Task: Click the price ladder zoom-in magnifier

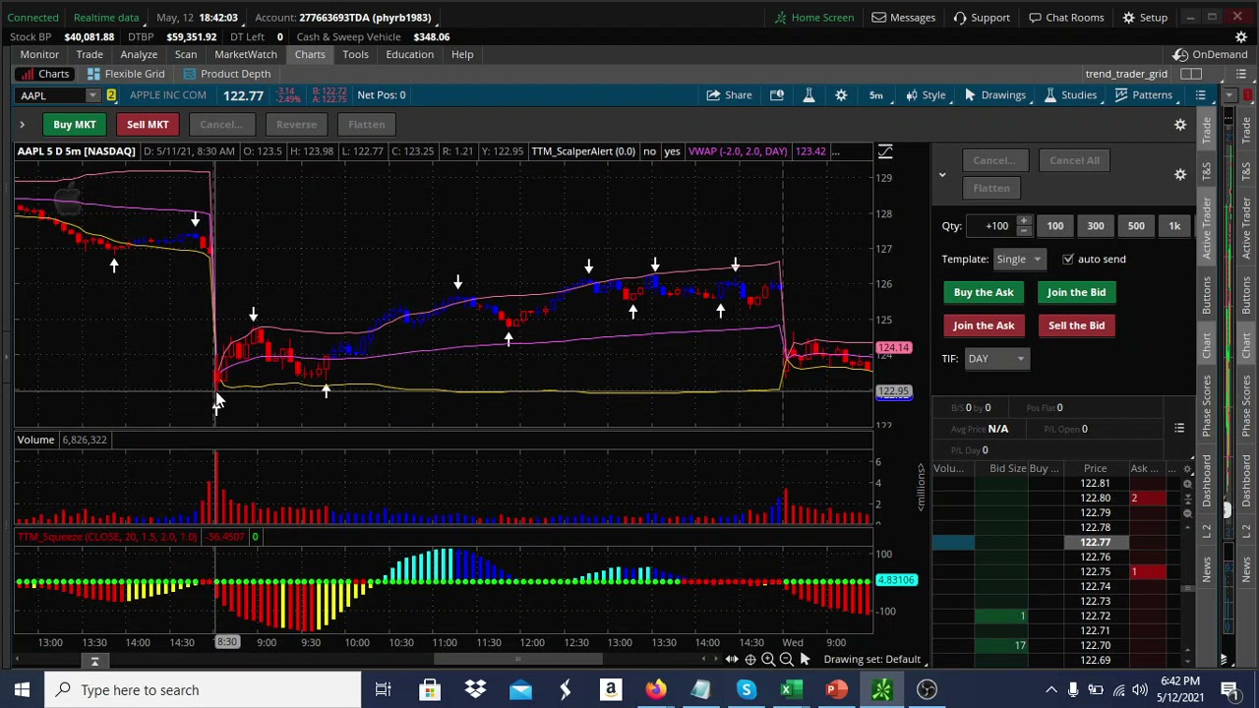Action: coord(1187,484)
